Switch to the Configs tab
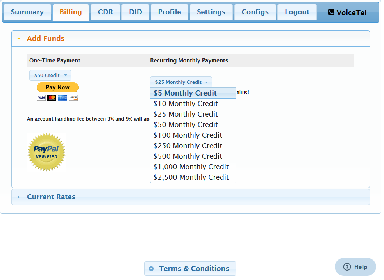Viewport: 384px width, 280px height. 255,12
